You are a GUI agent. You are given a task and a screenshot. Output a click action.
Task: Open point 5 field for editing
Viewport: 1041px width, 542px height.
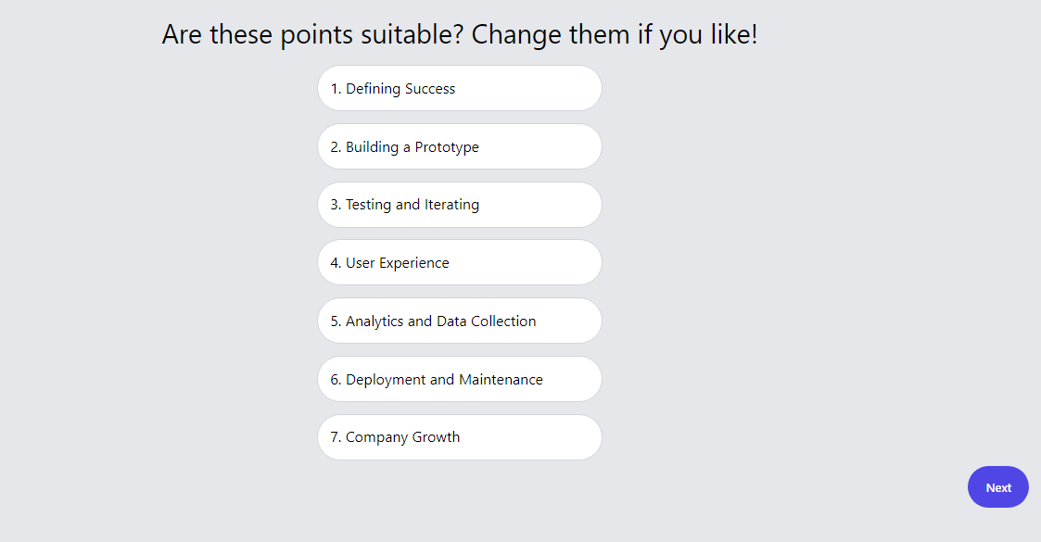pos(460,321)
